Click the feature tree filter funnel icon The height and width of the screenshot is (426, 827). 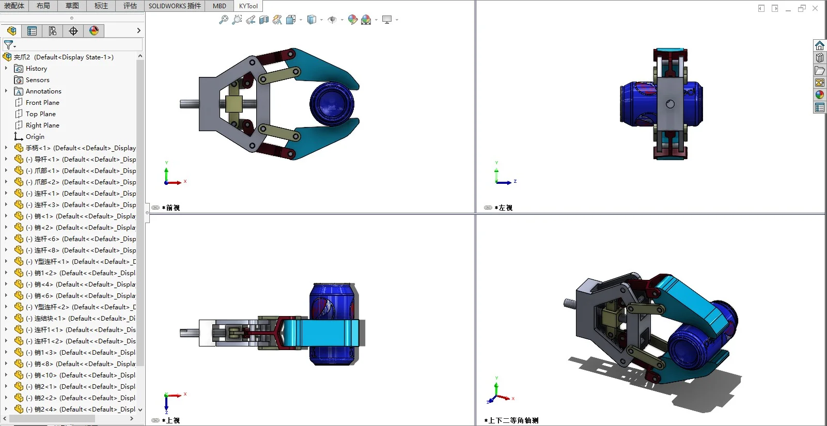[9, 45]
